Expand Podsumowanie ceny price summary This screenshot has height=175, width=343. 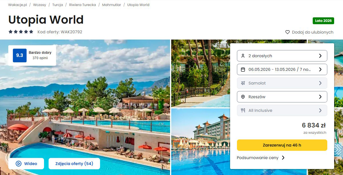tap(261, 158)
